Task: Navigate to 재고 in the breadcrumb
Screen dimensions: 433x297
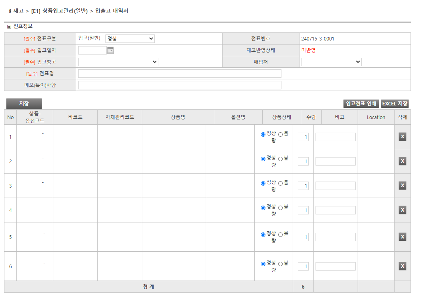Action: pos(19,12)
